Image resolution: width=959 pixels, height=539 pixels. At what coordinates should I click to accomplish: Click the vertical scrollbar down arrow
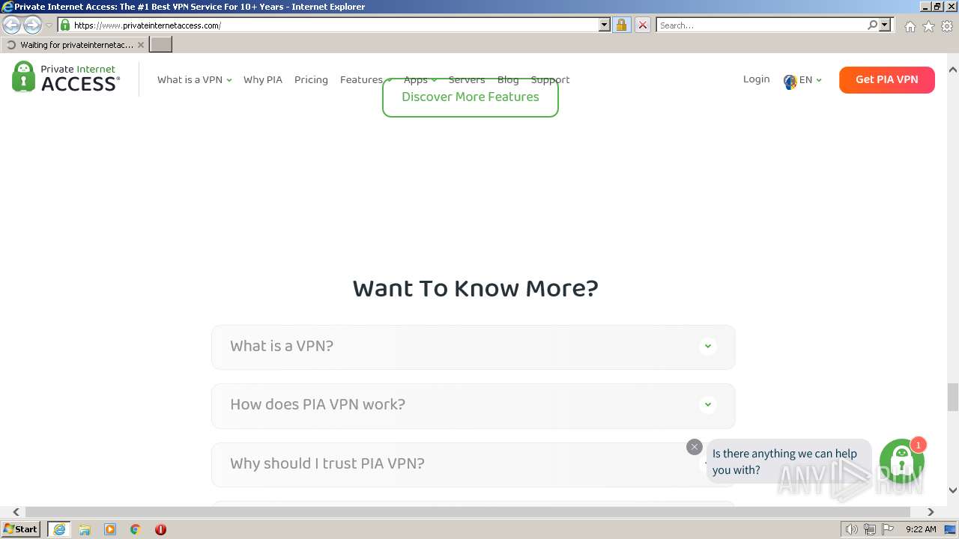tap(953, 490)
